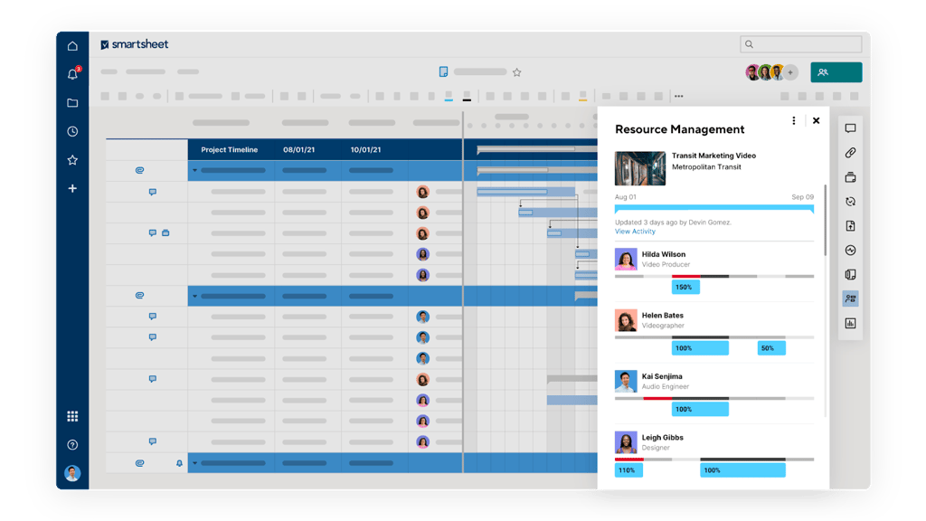Open Home from the left navigation

71,43
